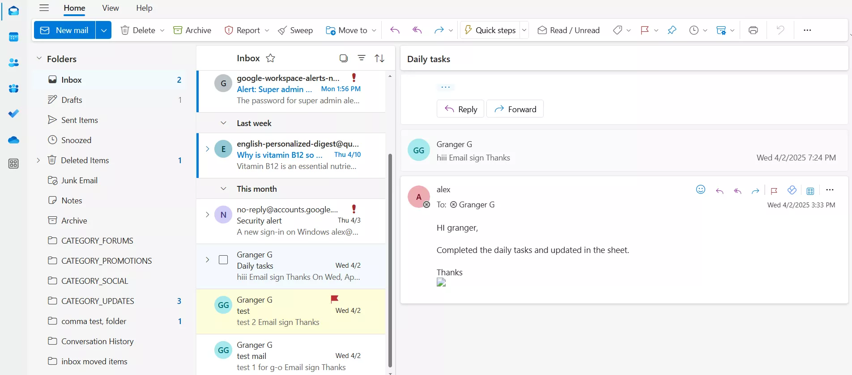This screenshot has width=852, height=375.
Task: Collapse the Last week group
Action: 223,123
